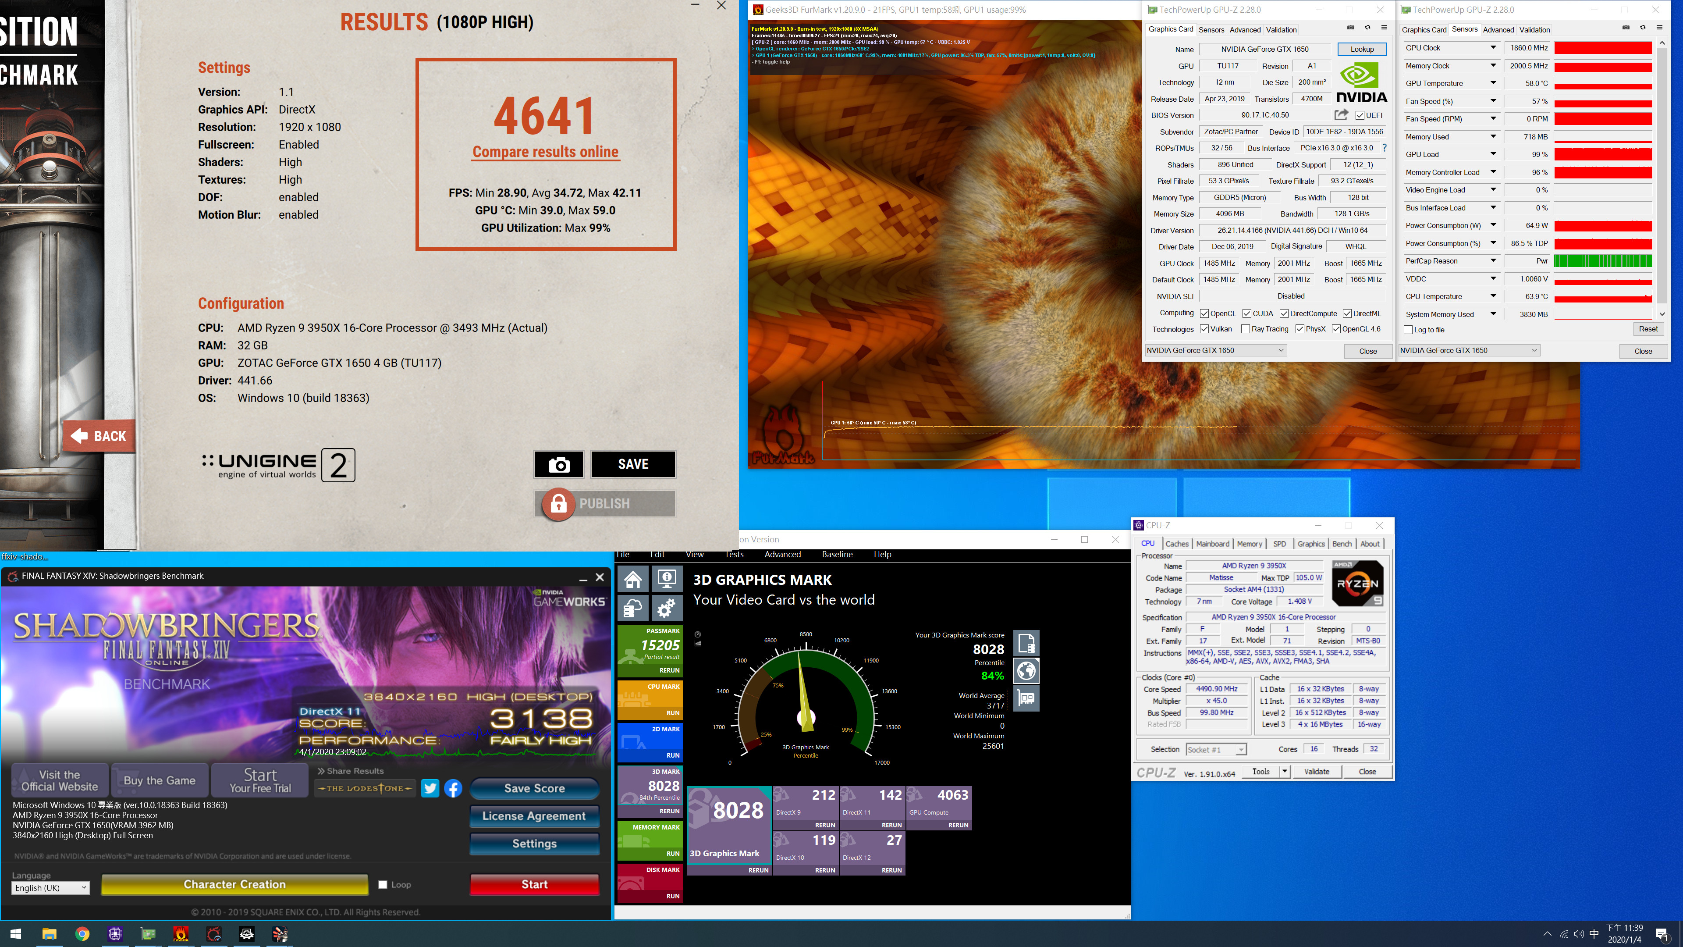Open Baseline menu in PassMark

pyautogui.click(x=837, y=554)
